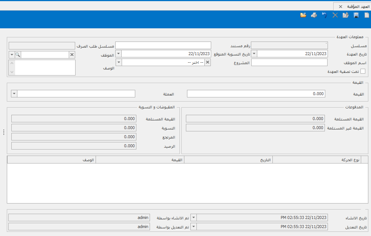This screenshot has width=371, height=236.
Task: Expand the المشروع project dropdown arrow
Action: coord(118,62)
